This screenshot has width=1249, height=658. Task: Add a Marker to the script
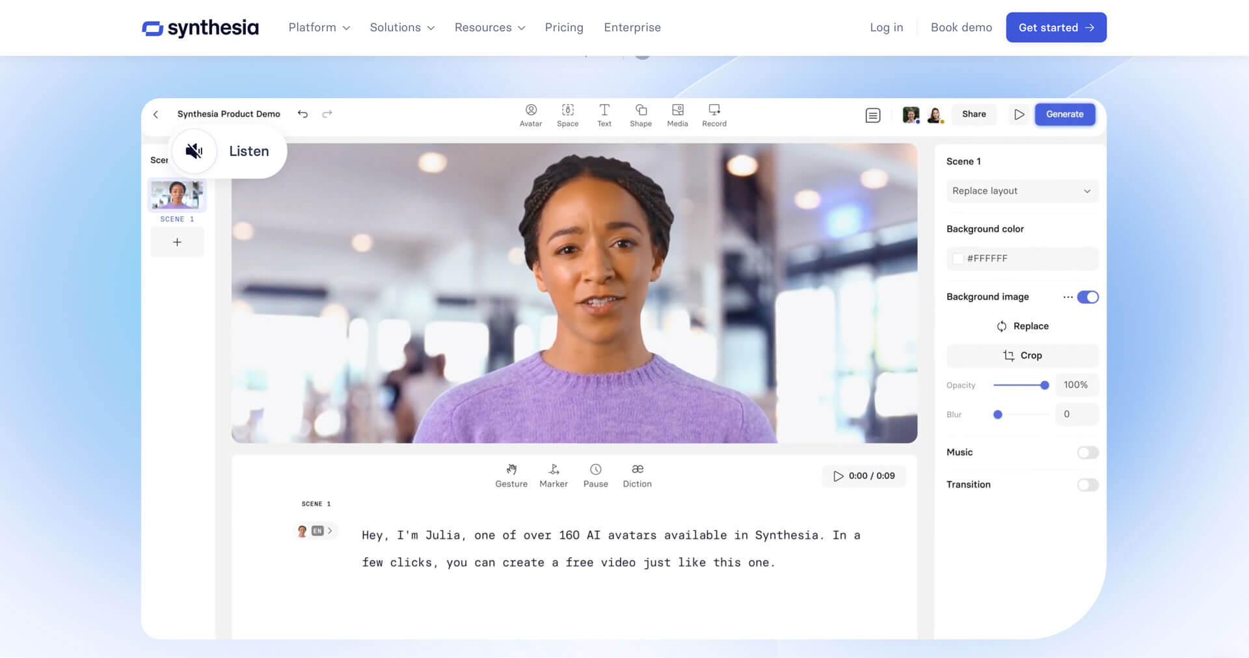click(x=554, y=475)
